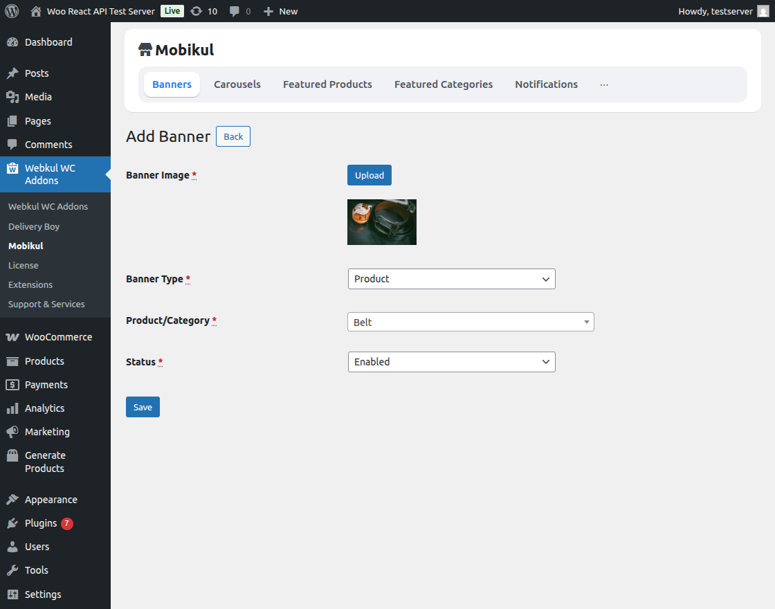Viewport: 775px width, 609px height.
Task: Open the Mobikul menu item in sidebar
Action: [x=25, y=246]
